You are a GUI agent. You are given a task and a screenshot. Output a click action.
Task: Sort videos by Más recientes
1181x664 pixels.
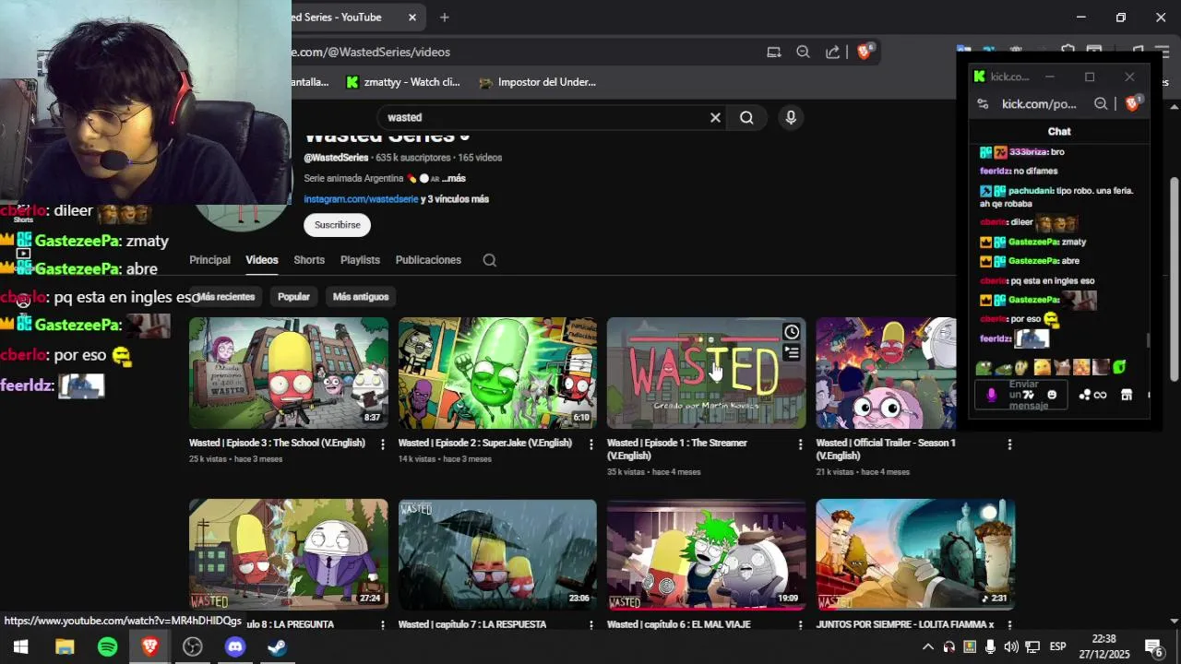click(226, 297)
